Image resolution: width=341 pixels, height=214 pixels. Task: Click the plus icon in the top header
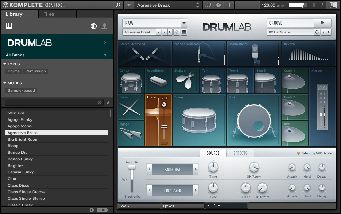tap(229, 5)
